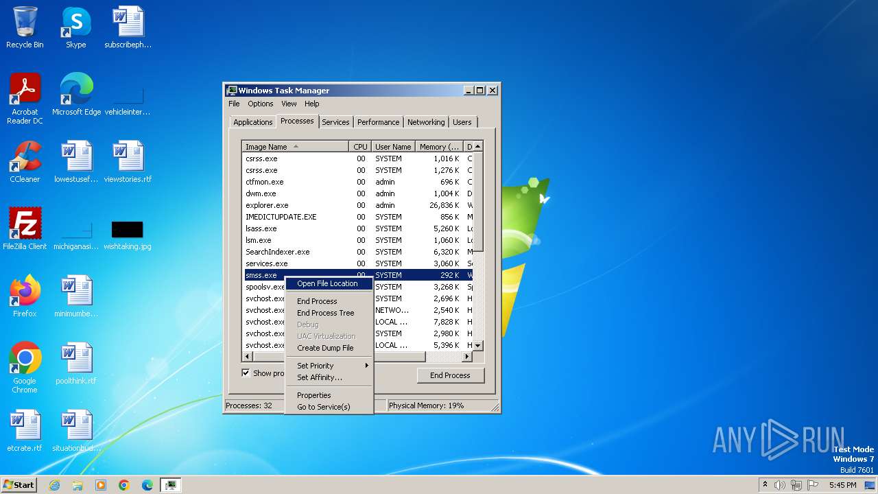Image resolution: width=878 pixels, height=494 pixels.
Task: Click the process list scroll up arrow
Action: click(x=478, y=146)
